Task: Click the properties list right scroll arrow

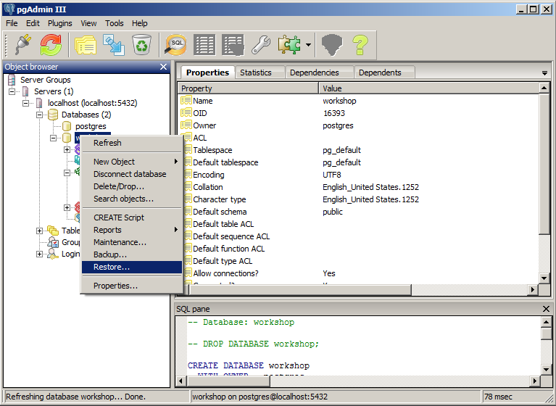Action: [x=532, y=290]
